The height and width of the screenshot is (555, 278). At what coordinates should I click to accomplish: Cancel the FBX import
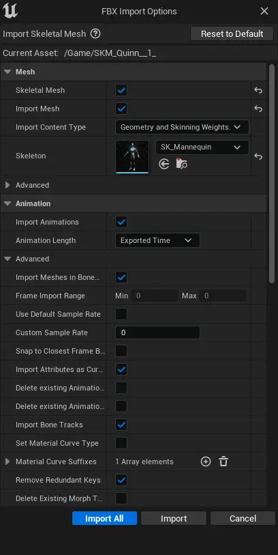click(x=243, y=518)
